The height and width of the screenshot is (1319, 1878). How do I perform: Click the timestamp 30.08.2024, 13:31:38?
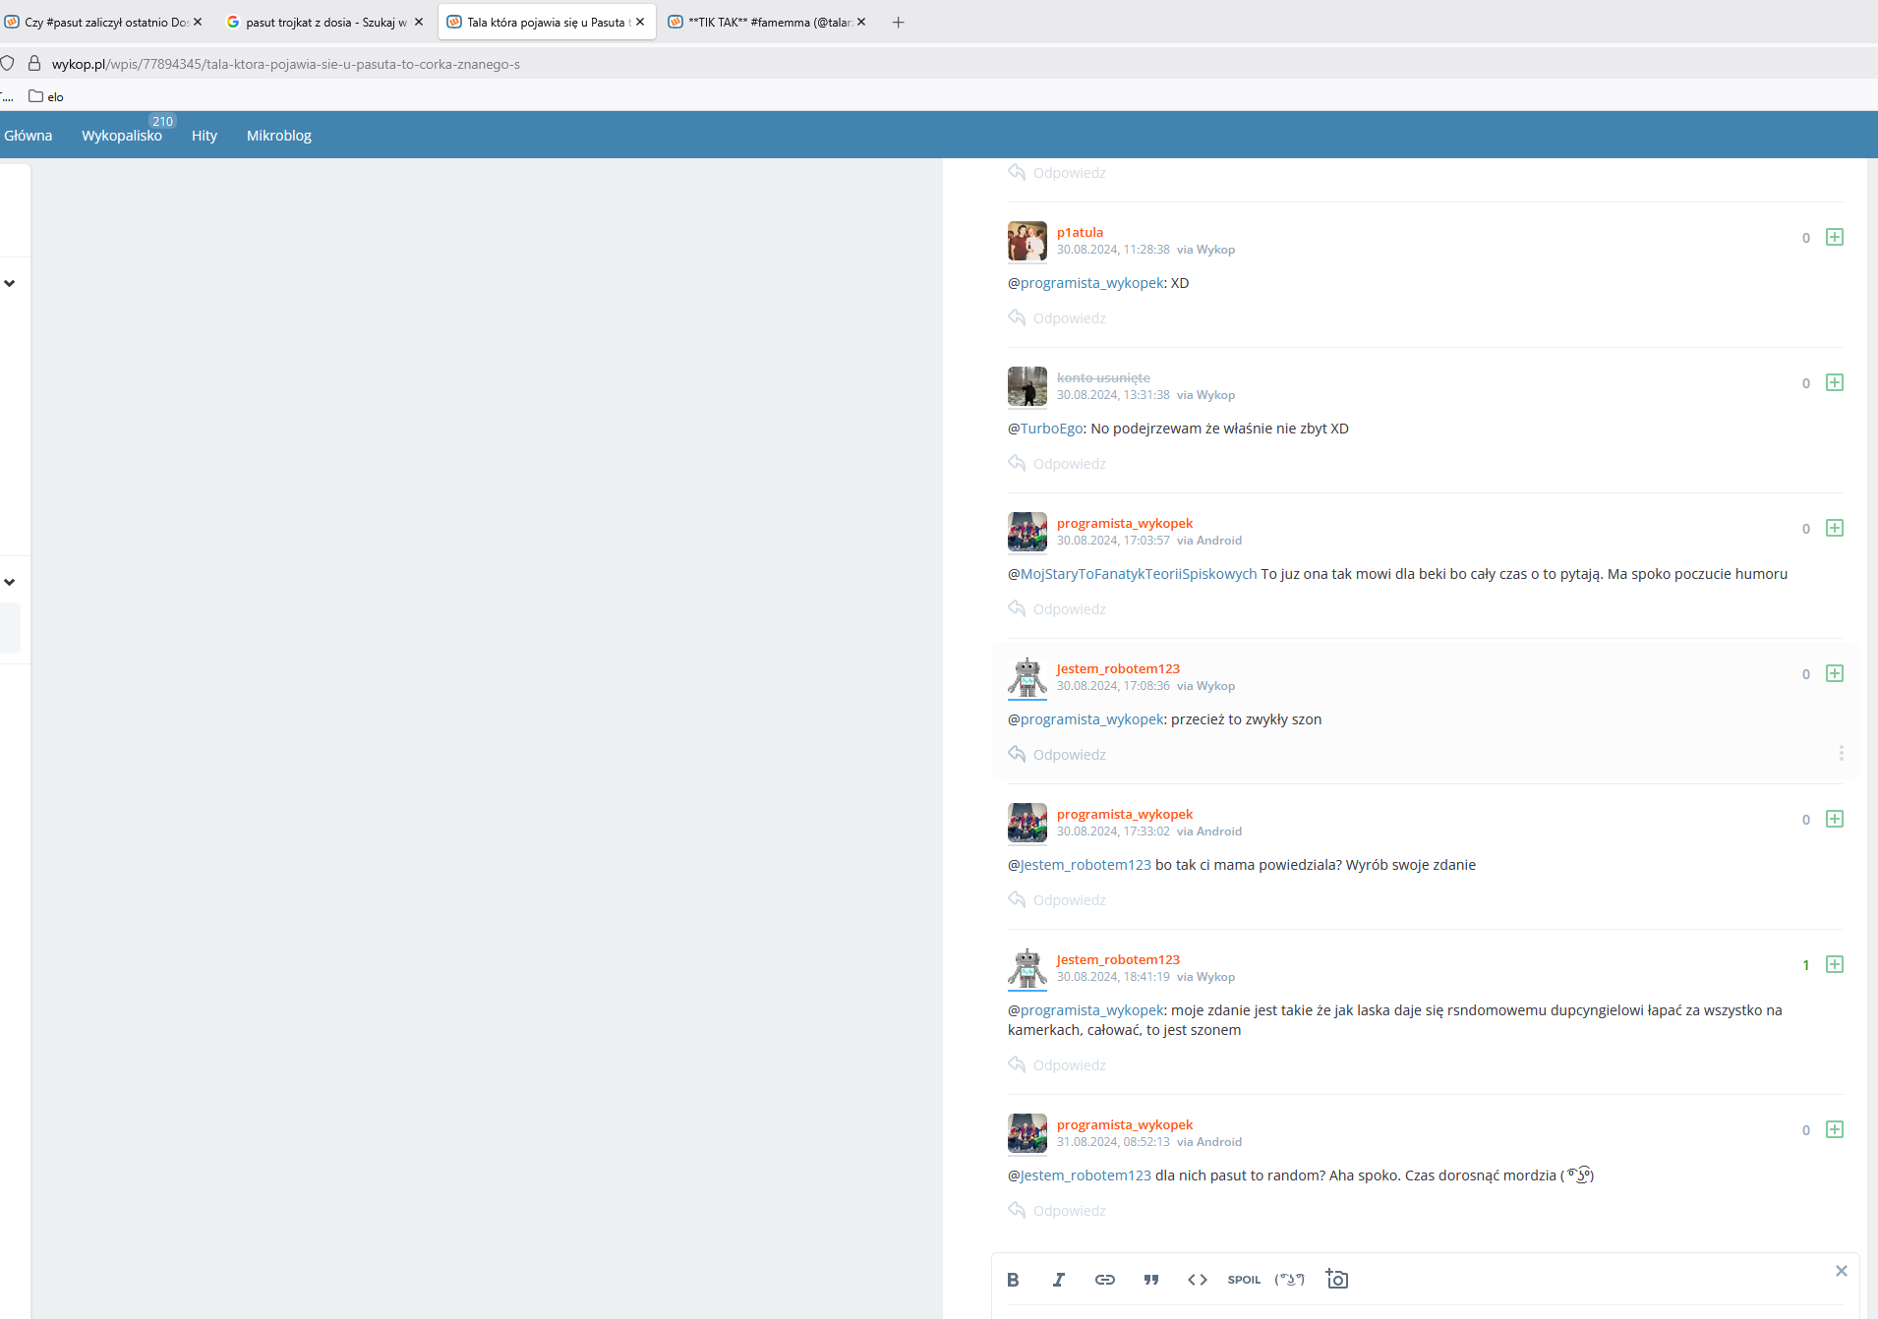[1113, 395]
